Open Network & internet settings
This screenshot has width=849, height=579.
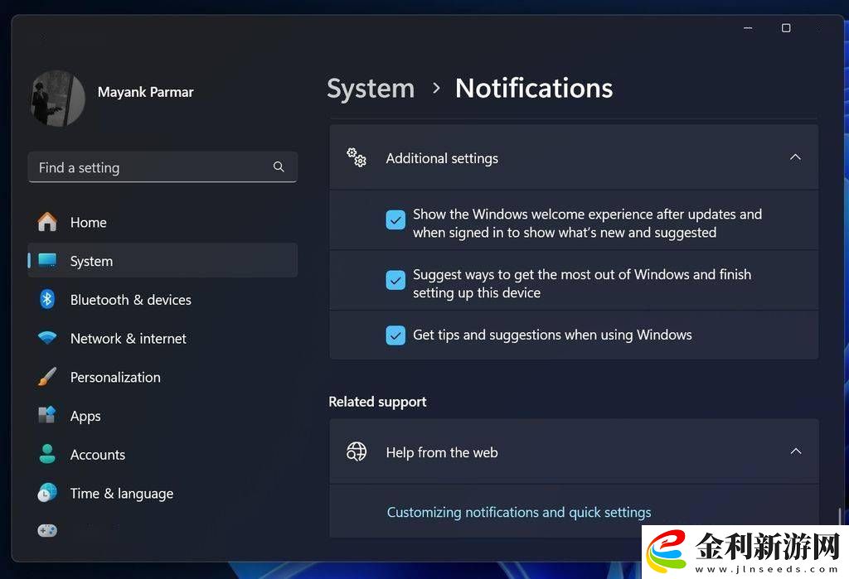(x=129, y=338)
